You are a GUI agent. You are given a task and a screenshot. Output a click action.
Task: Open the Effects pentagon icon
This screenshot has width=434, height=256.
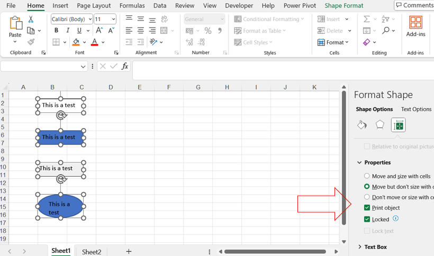click(380, 125)
